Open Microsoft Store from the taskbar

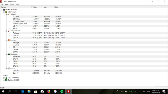[36, 91]
